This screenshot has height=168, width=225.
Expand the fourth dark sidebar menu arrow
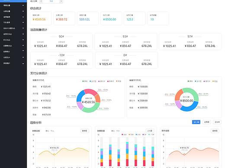click(x=23, y=22)
